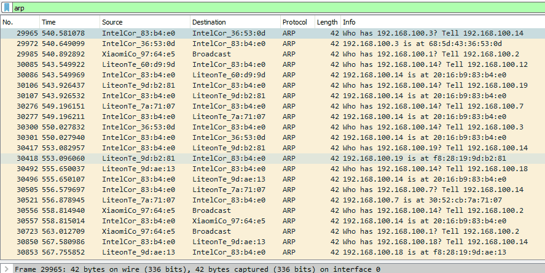Sort by the Time column header
This screenshot has height=273, width=545.
coord(68,22)
